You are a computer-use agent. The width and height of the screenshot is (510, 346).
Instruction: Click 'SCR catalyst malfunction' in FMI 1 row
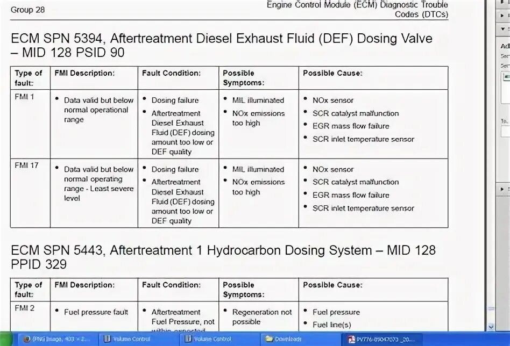[x=356, y=113]
